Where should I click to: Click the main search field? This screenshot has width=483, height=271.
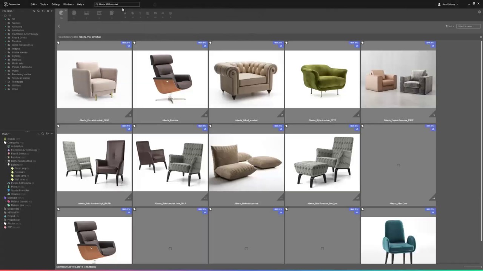pyautogui.click(x=117, y=4)
